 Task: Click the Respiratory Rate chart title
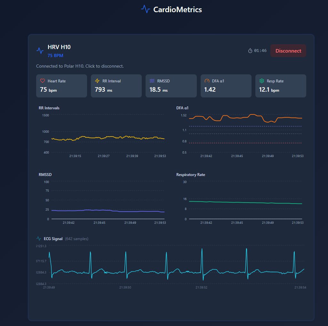(191, 174)
